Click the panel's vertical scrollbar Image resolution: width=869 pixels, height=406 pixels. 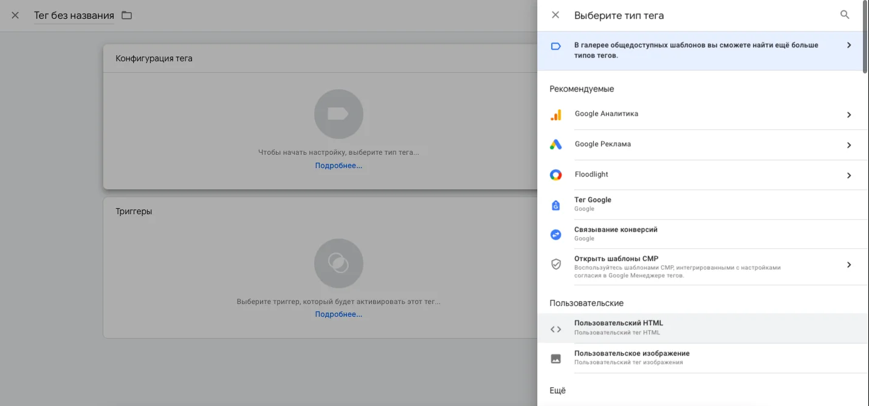coord(865,36)
